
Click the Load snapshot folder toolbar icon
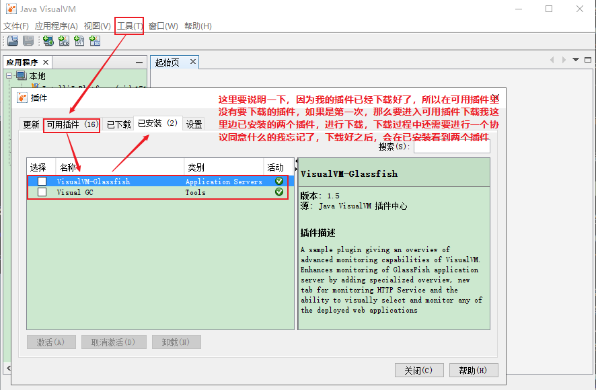click(x=13, y=40)
